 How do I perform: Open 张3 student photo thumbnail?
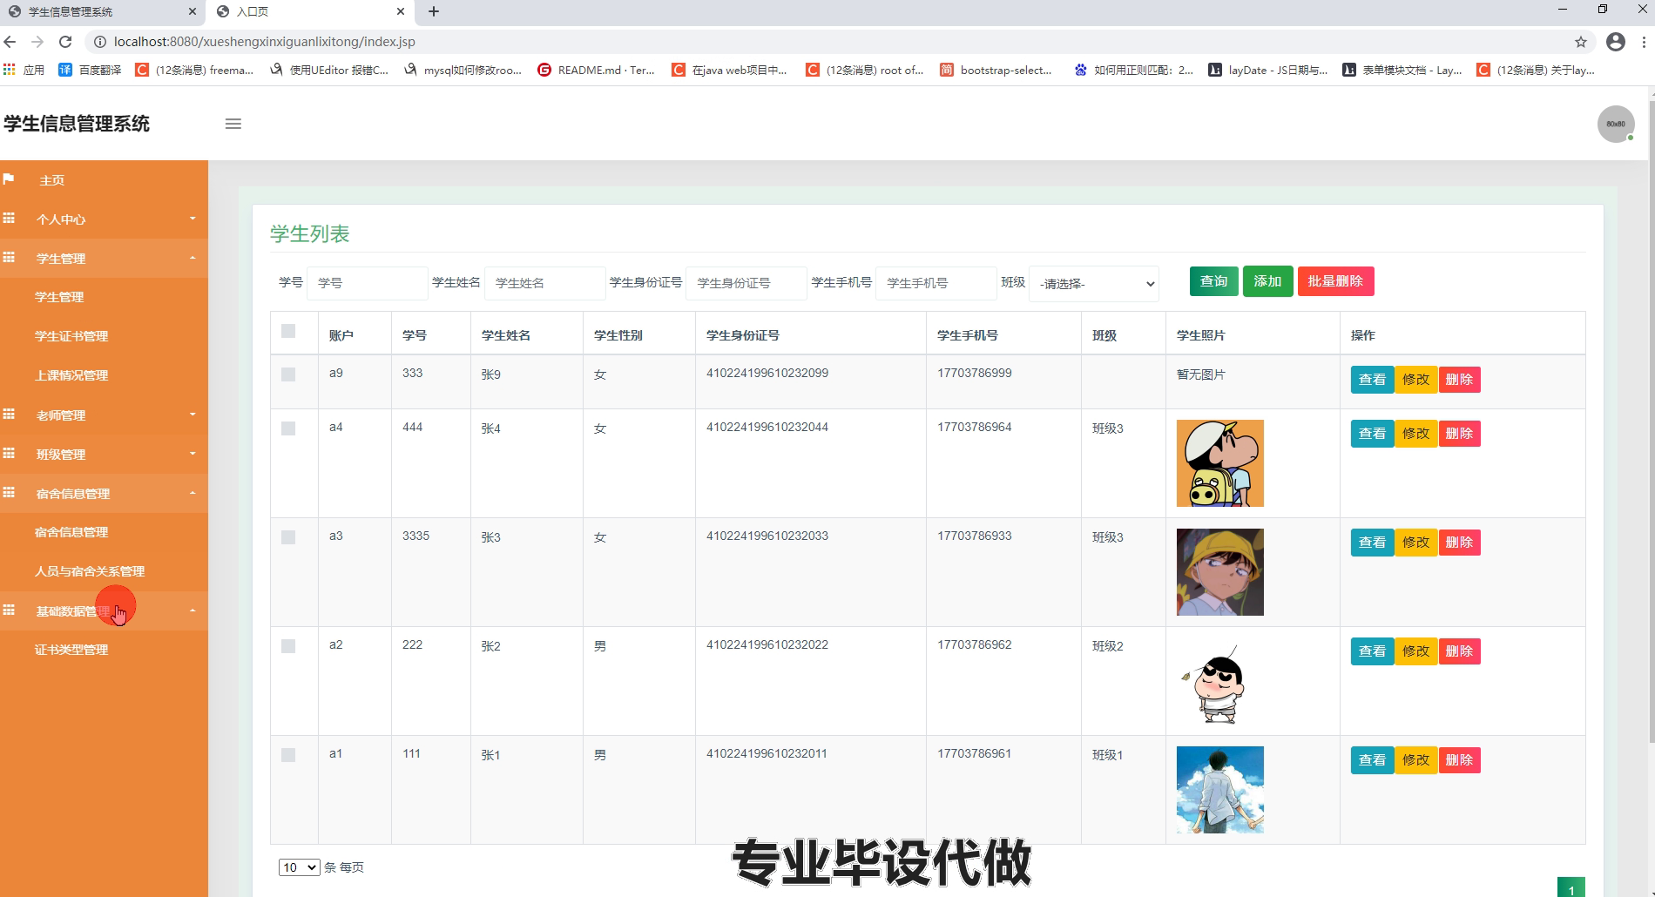point(1219,572)
